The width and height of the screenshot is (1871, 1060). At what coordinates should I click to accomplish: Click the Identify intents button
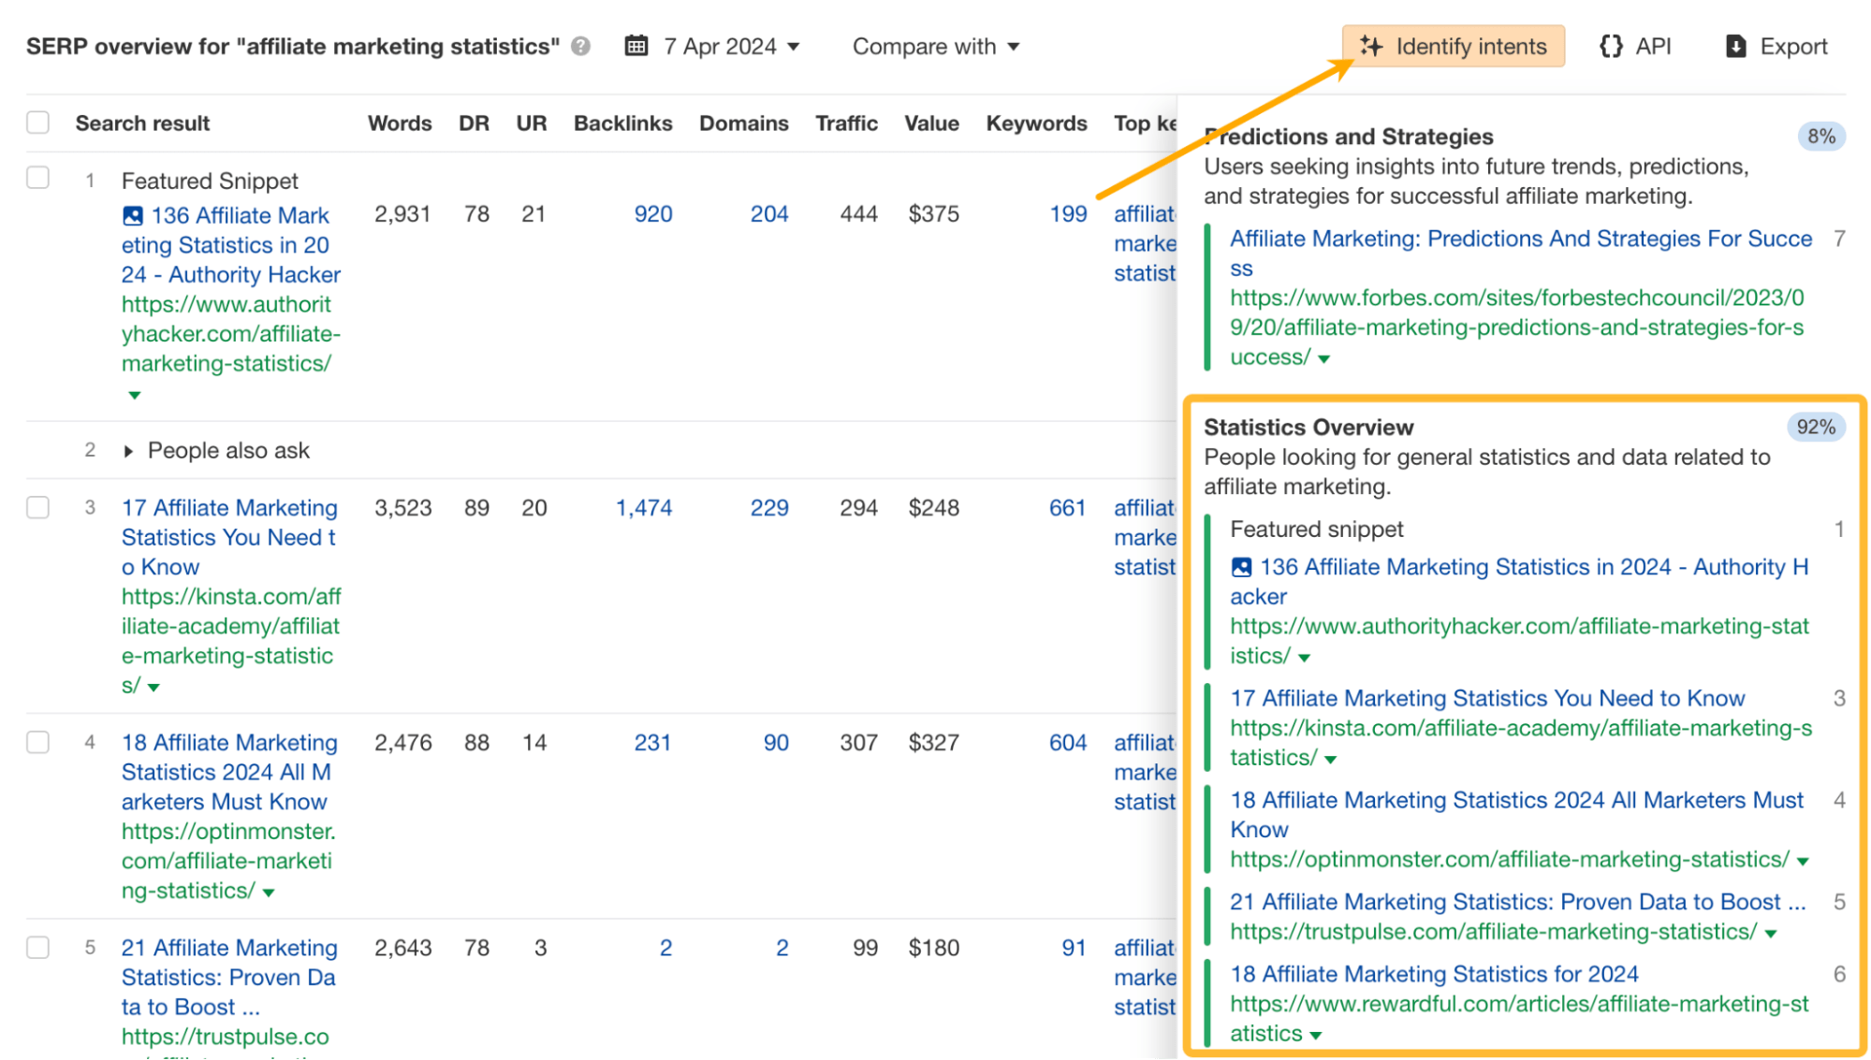pyautogui.click(x=1453, y=46)
